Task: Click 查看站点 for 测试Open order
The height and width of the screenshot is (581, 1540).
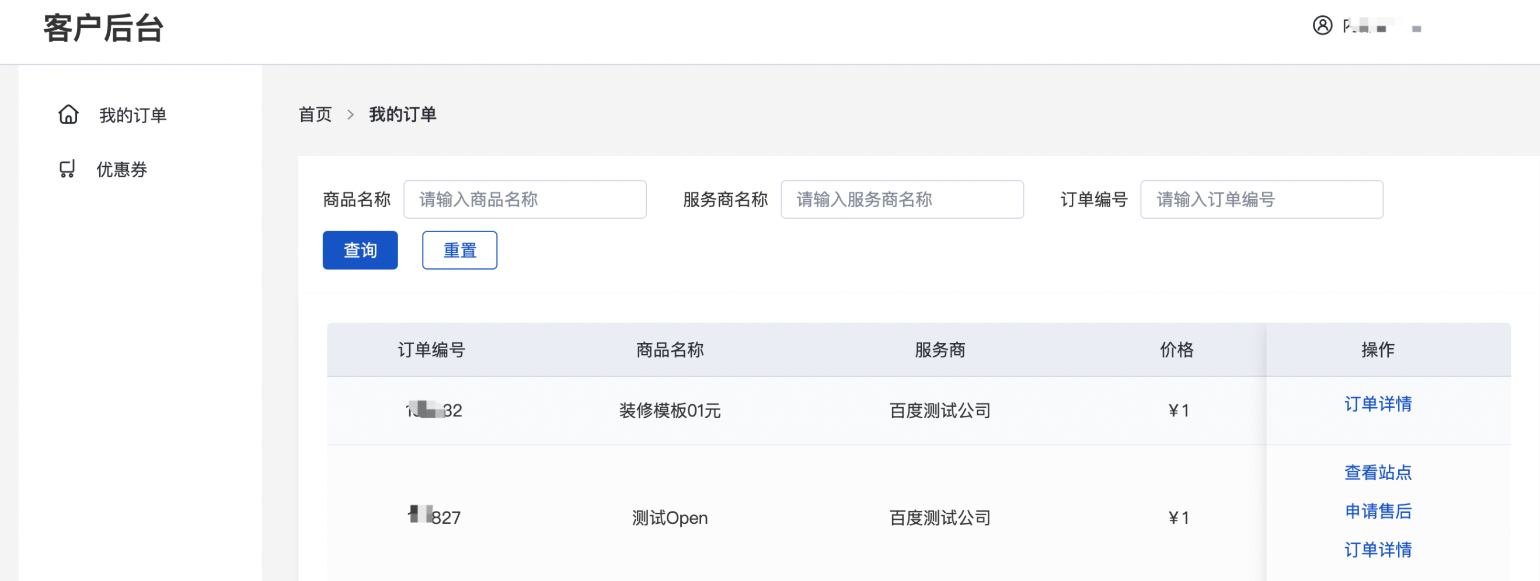Action: pyautogui.click(x=1377, y=473)
